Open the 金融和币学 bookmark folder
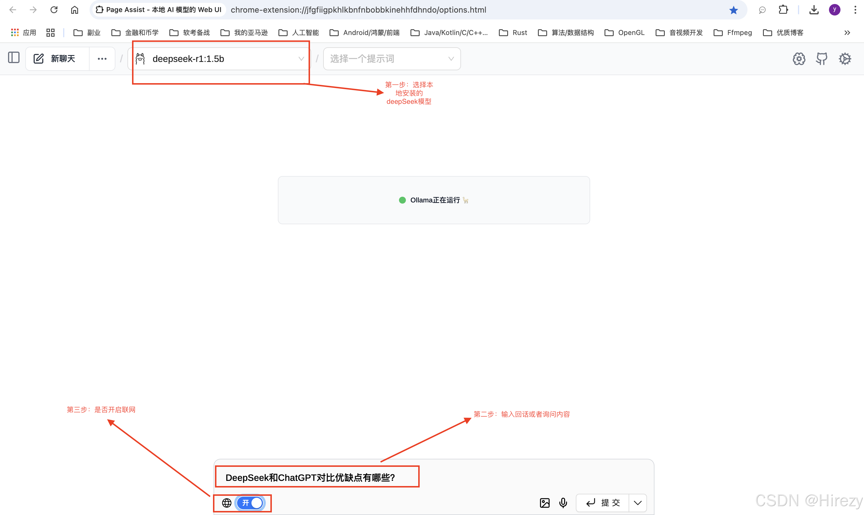864x515 pixels. click(x=135, y=33)
